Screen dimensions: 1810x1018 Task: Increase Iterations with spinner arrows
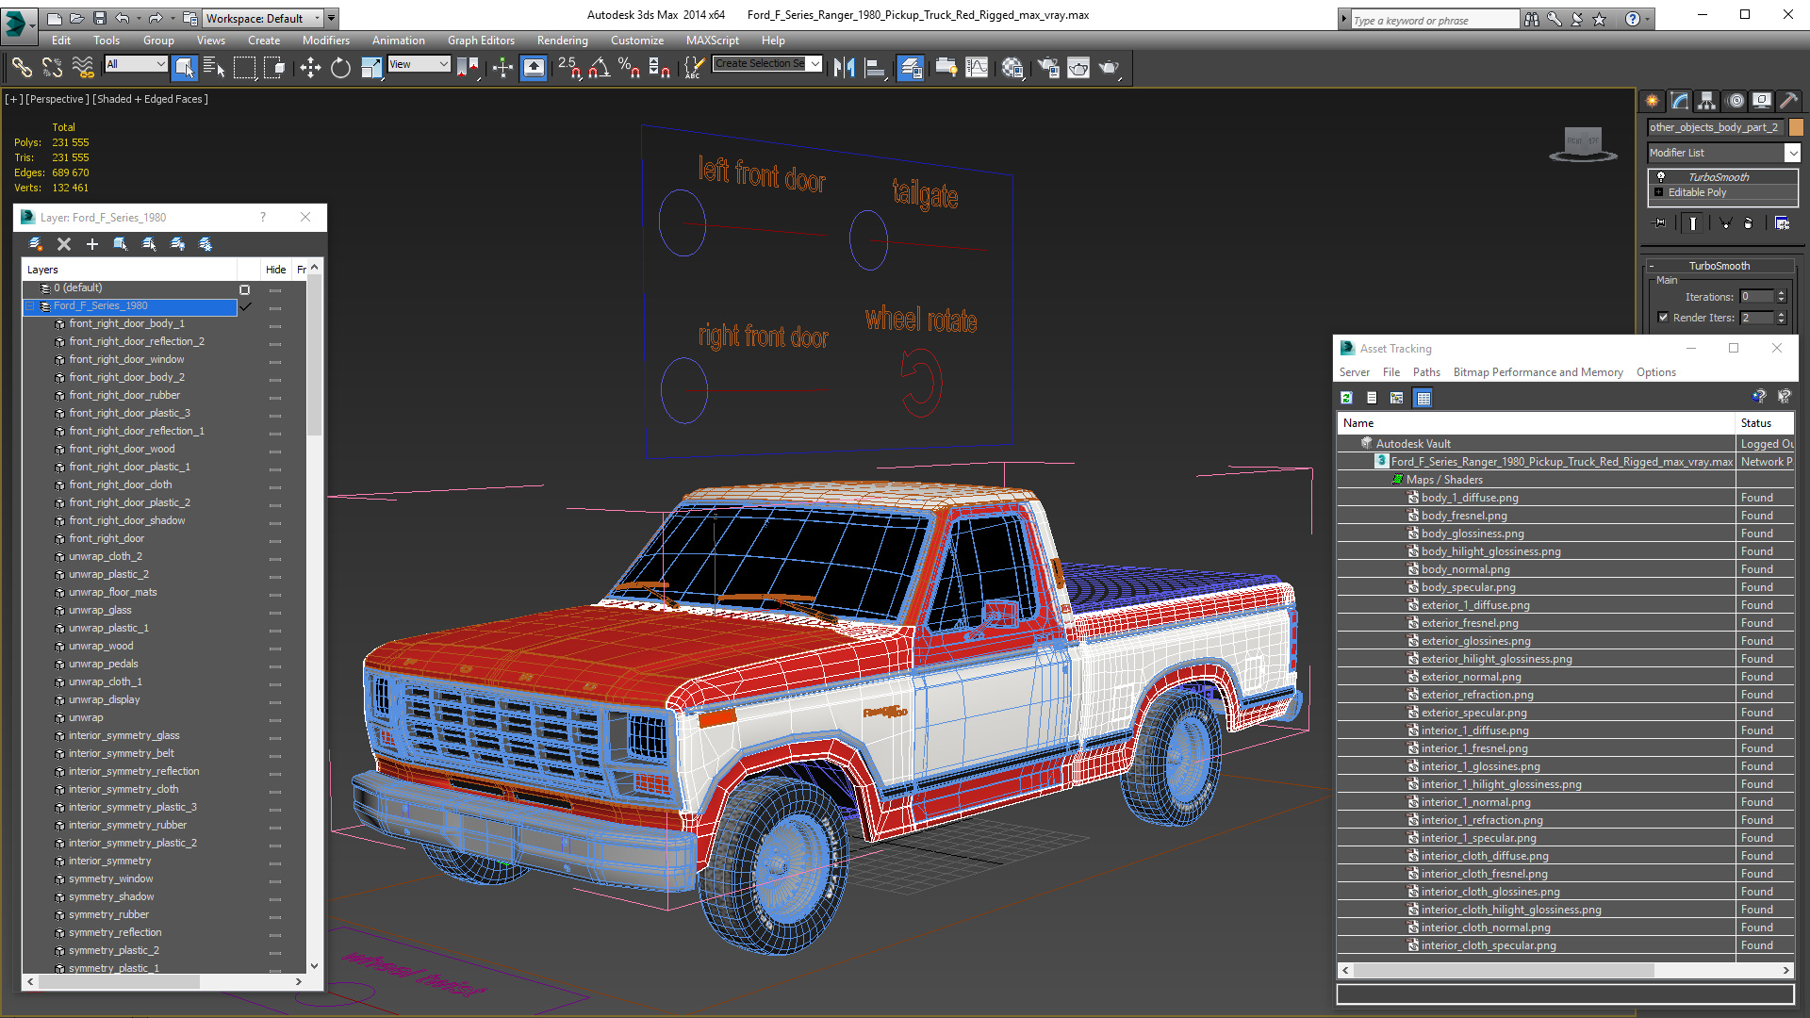click(1781, 293)
